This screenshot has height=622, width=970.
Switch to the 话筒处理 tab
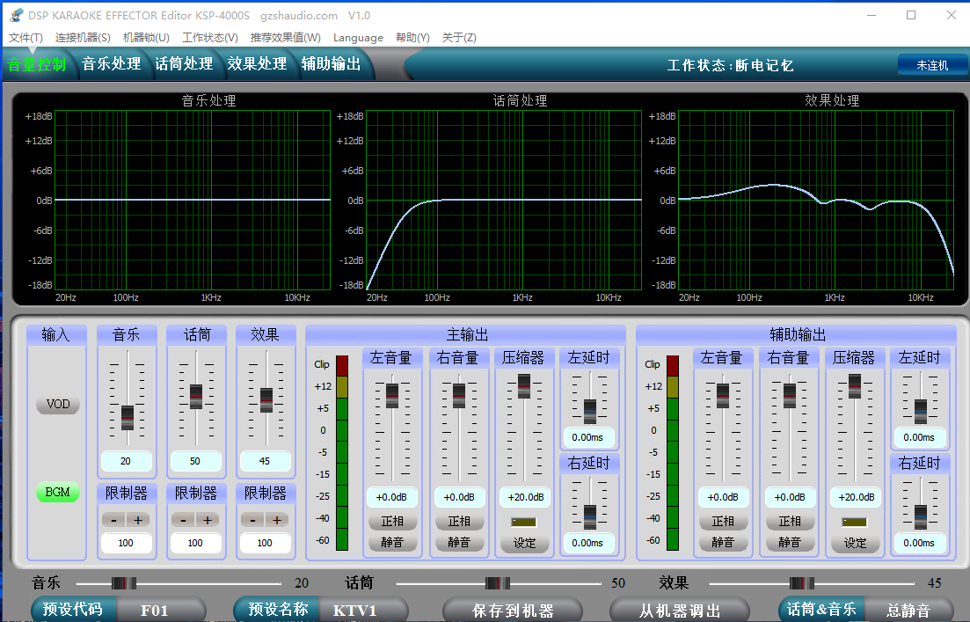click(x=184, y=64)
